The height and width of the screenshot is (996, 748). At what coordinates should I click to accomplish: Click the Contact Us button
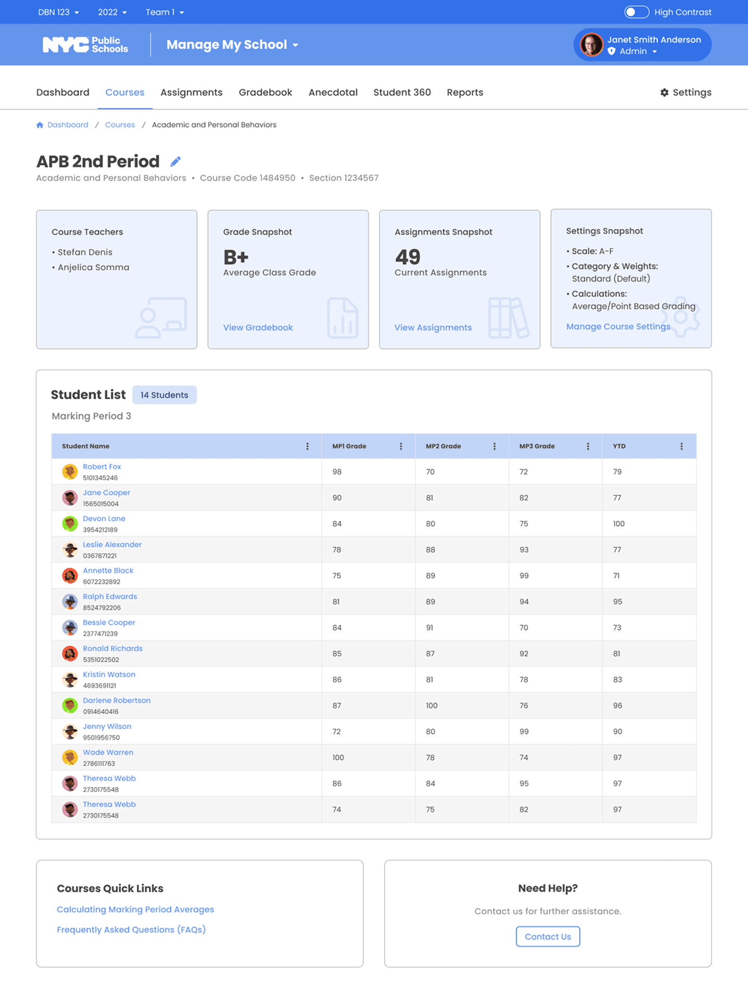548,936
